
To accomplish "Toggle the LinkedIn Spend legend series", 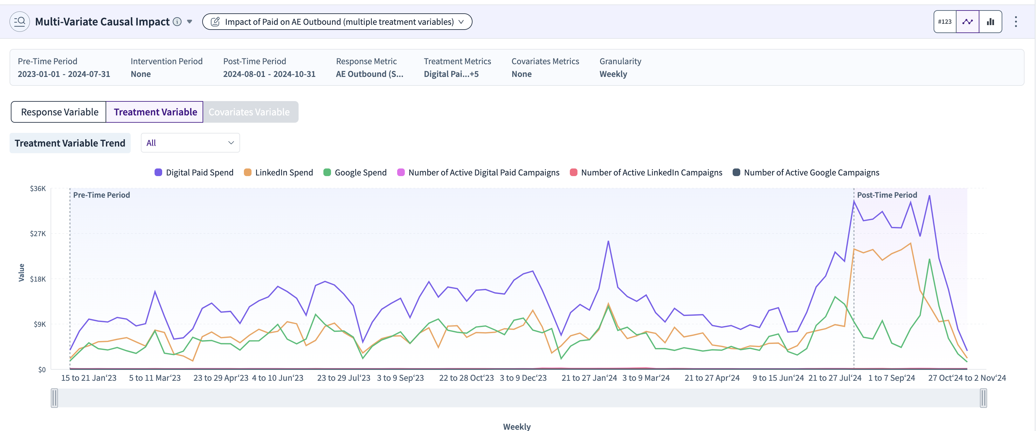I will click(278, 173).
